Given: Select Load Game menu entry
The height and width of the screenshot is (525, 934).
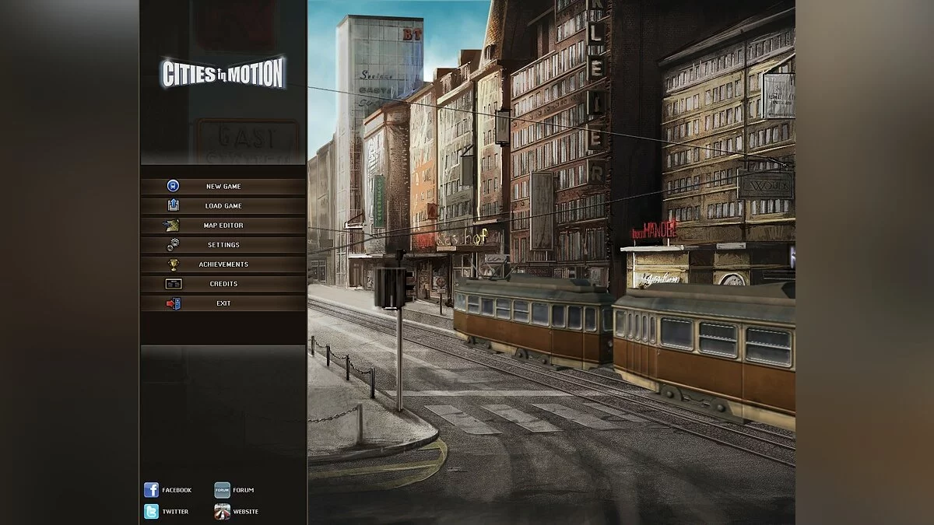Looking at the screenshot, I should [223, 205].
